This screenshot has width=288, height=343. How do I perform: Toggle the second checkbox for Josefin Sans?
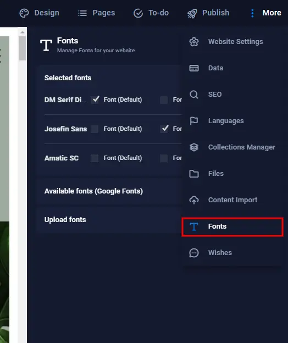point(164,129)
